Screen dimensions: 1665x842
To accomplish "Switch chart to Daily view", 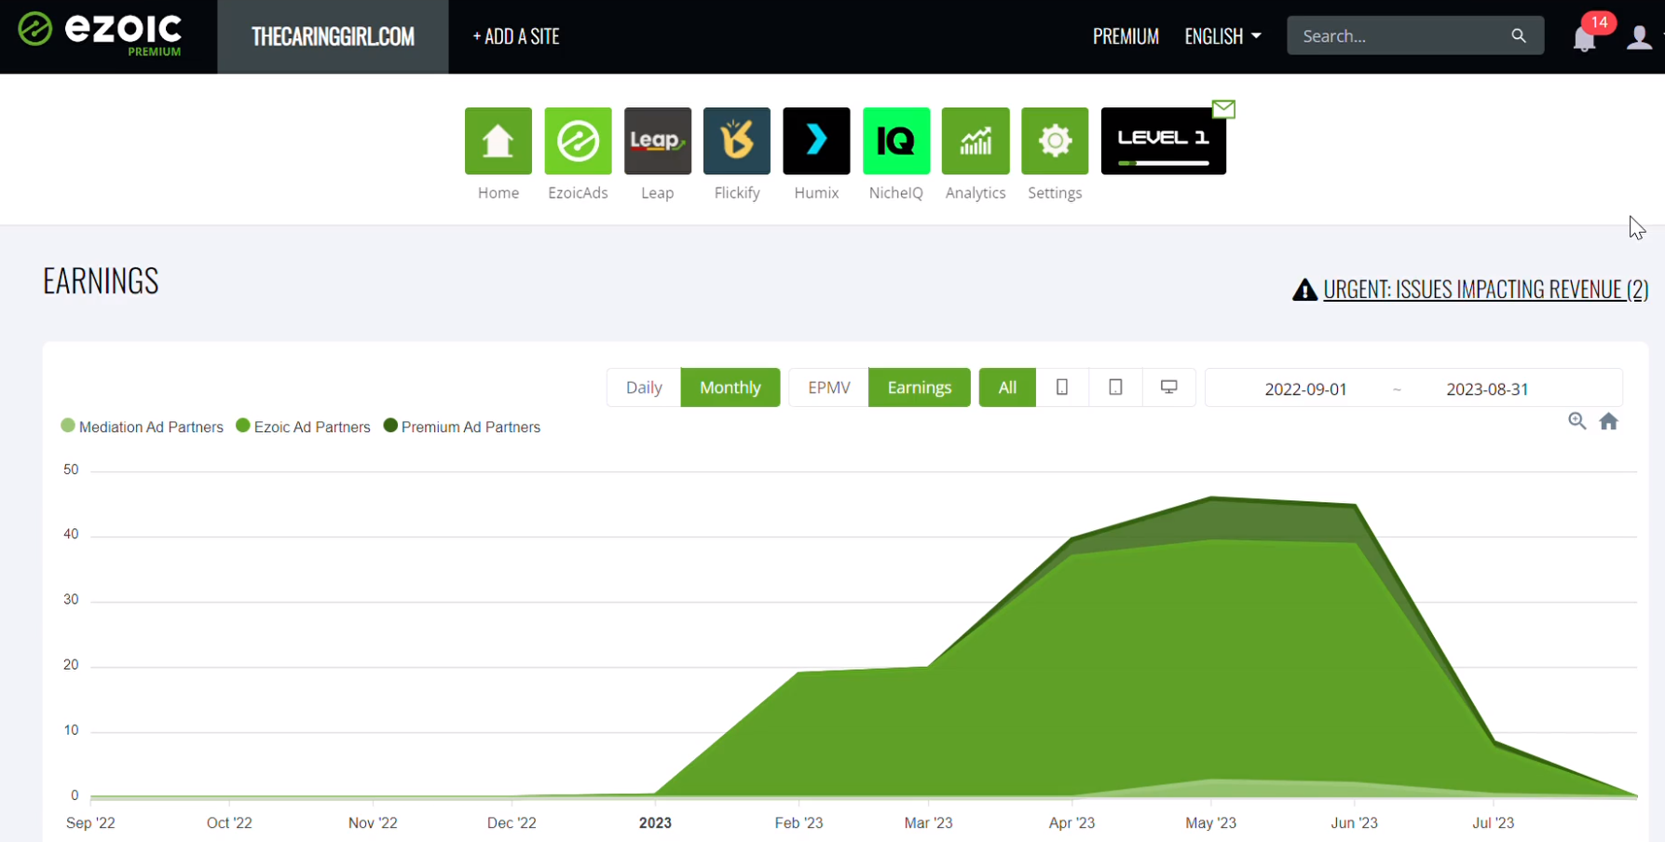I will [644, 387].
